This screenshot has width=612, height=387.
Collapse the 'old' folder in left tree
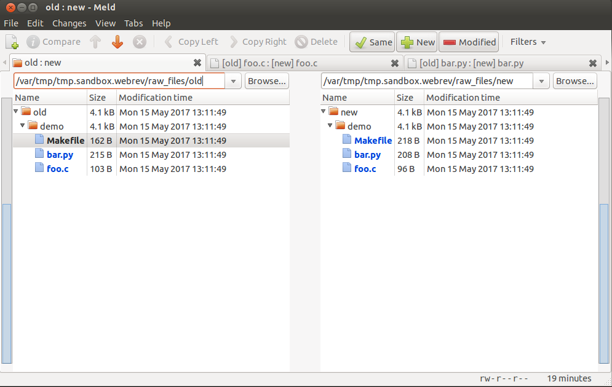[x=16, y=111]
